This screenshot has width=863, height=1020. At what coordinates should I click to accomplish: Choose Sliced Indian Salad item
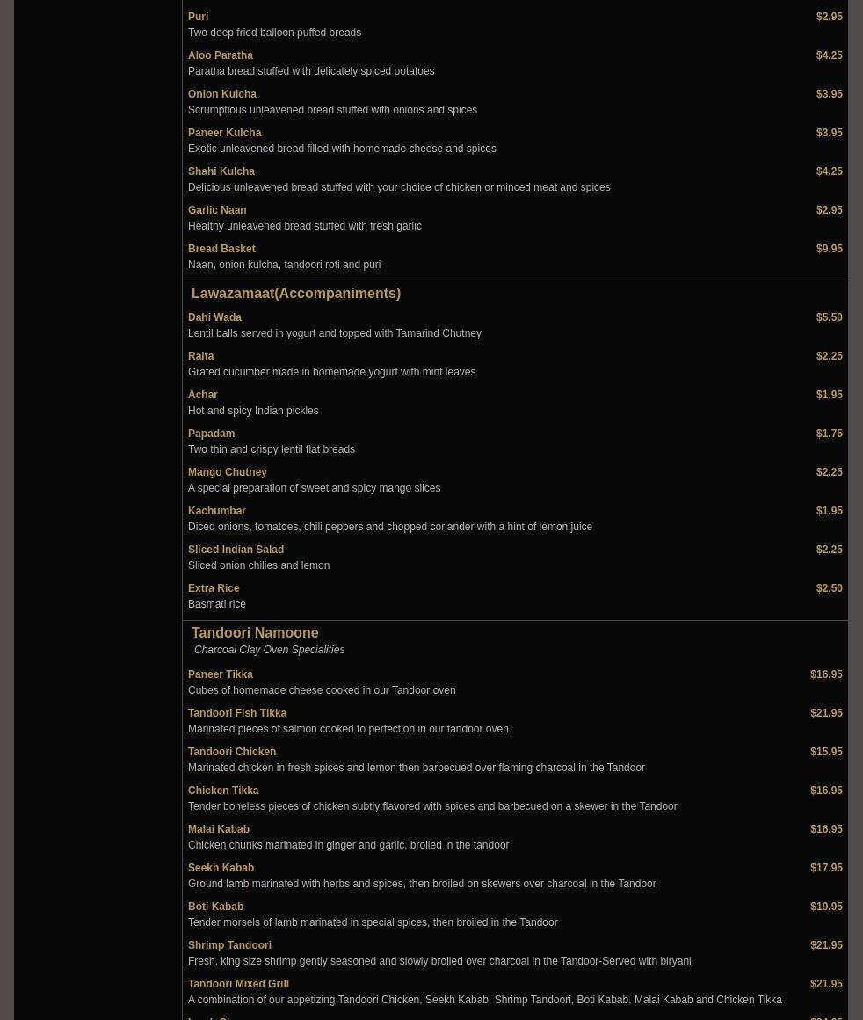pos(236,550)
